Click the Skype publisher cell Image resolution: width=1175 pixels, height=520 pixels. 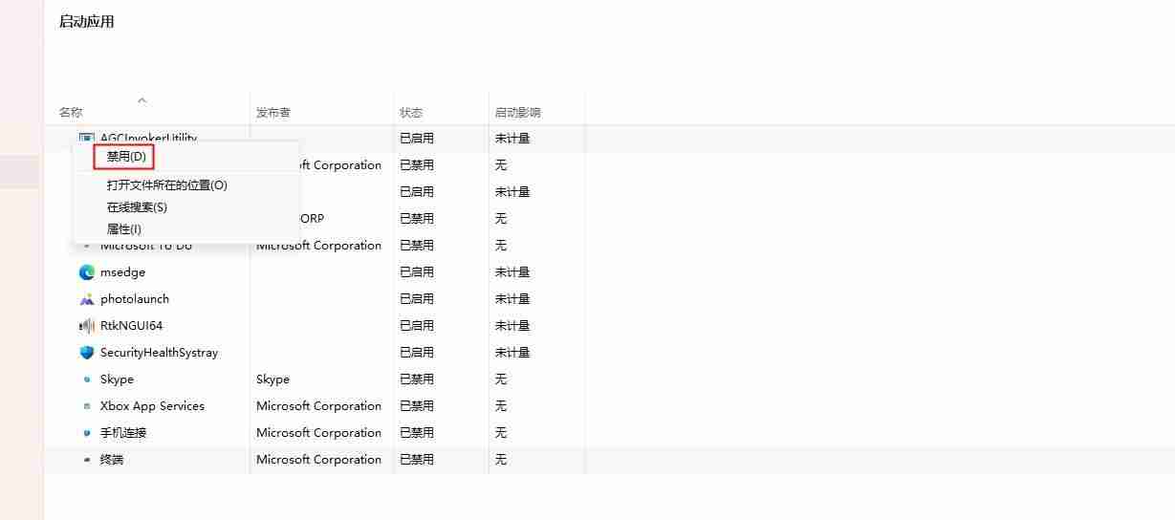point(272,379)
